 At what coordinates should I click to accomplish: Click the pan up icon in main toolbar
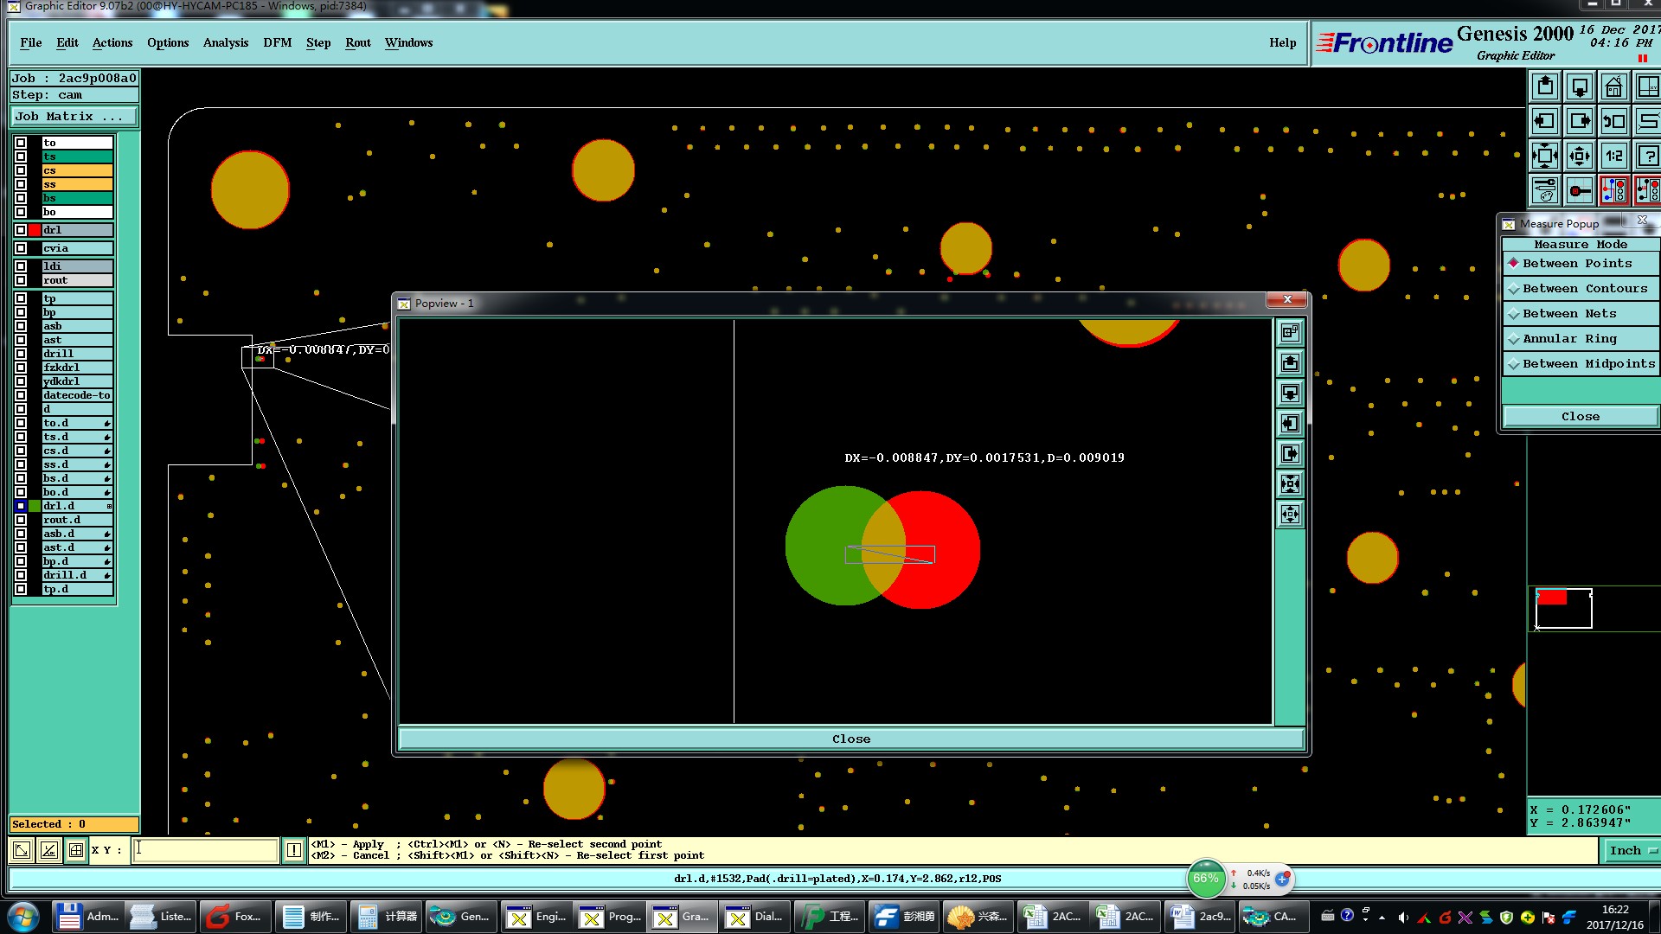point(1545,87)
